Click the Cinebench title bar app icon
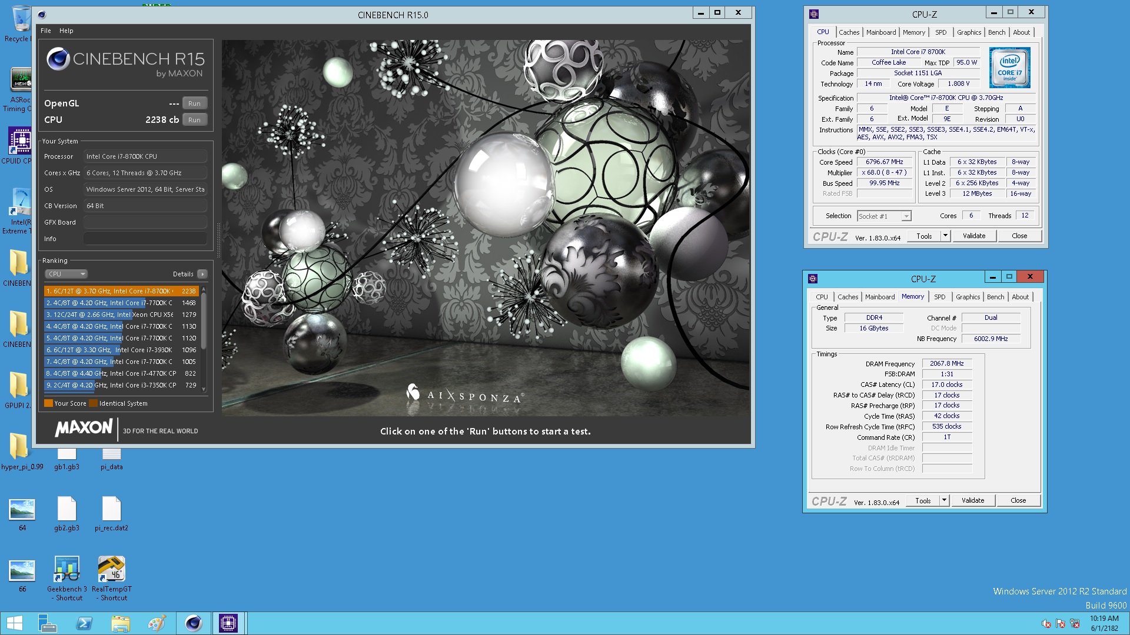 [42, 15]
